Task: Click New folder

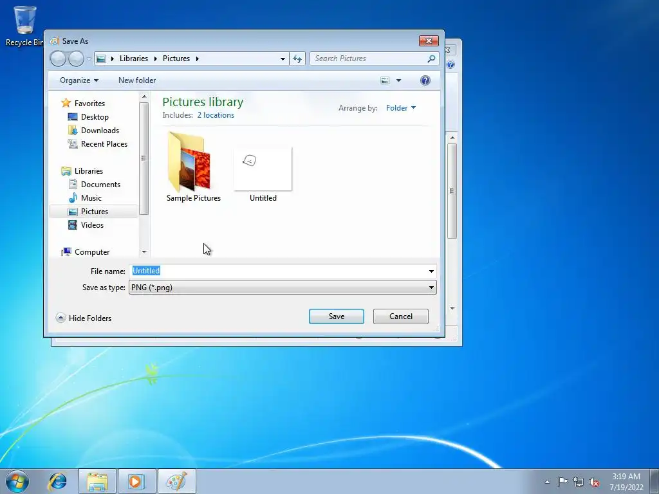Action: point(137,80)
